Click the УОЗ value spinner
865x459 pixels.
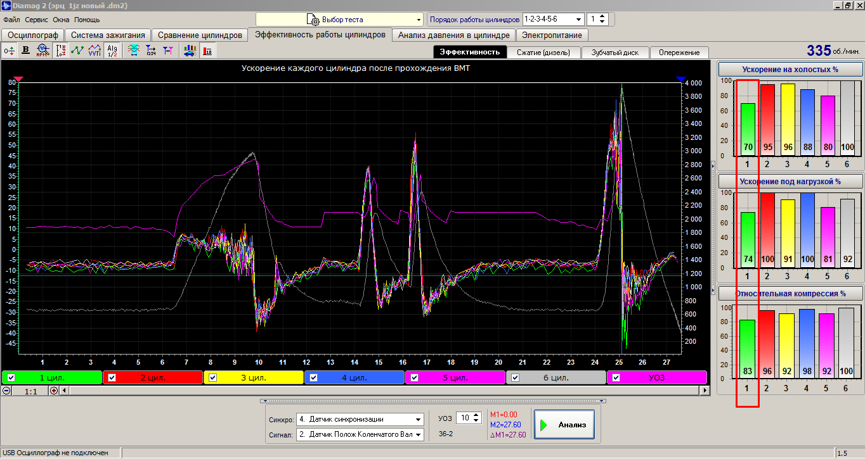click(470, 418)
